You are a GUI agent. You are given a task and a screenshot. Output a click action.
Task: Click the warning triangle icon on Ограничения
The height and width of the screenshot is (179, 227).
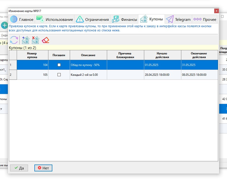click(80, 19)
